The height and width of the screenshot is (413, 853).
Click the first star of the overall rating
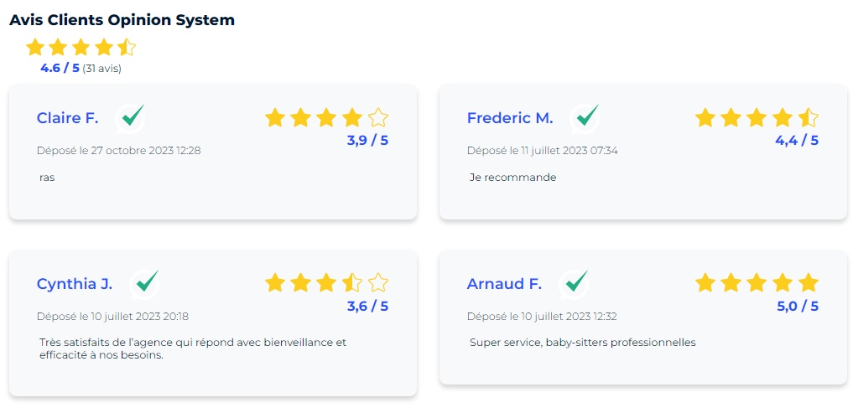click(x=35, y=47)
